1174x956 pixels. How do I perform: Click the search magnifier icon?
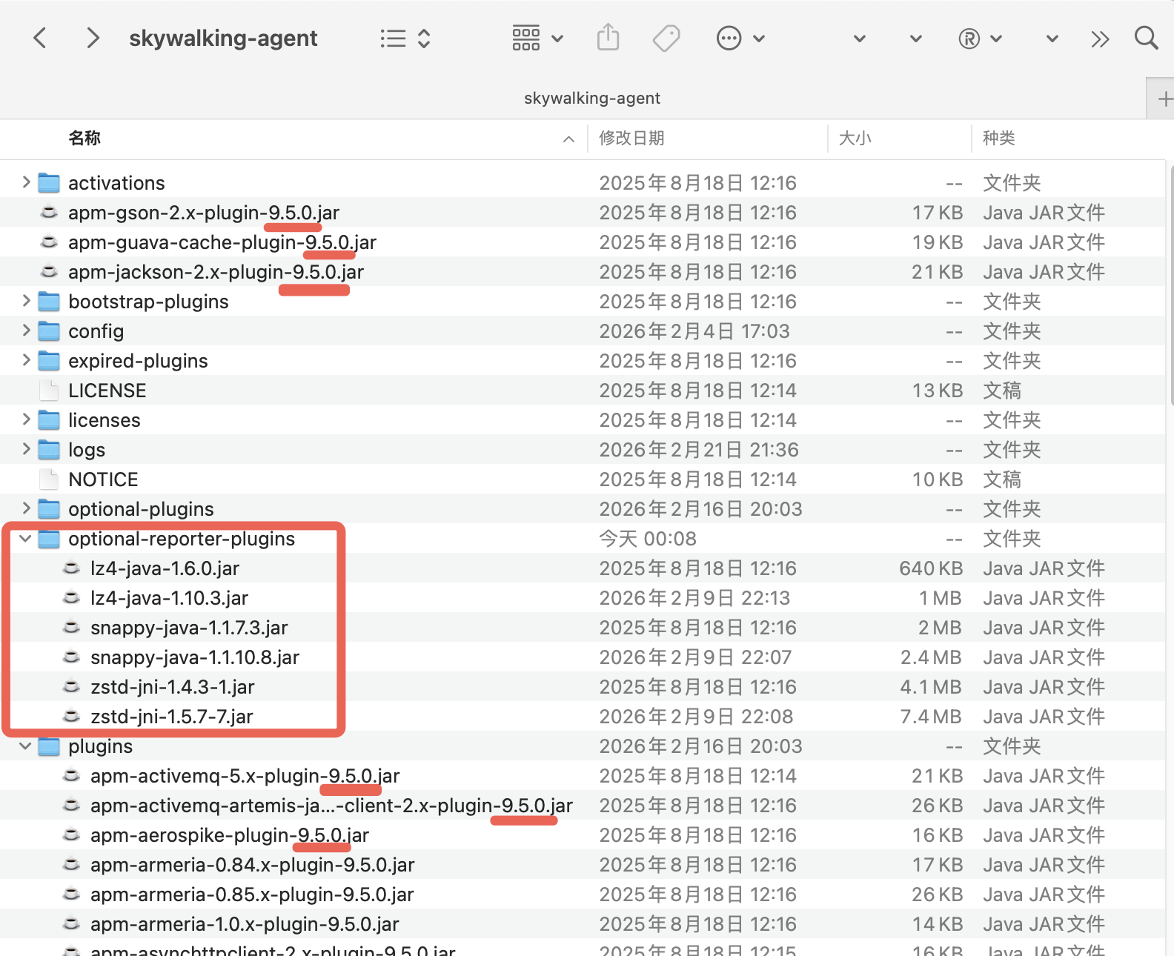pyautogui.click(x=1146, y=38)
